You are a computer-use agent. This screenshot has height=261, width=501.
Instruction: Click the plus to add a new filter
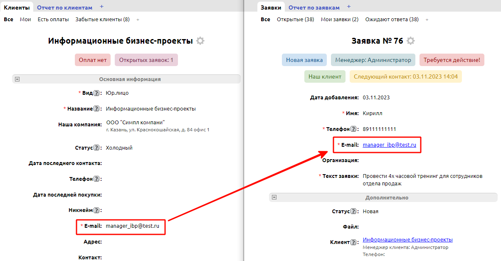coord(137,19)
